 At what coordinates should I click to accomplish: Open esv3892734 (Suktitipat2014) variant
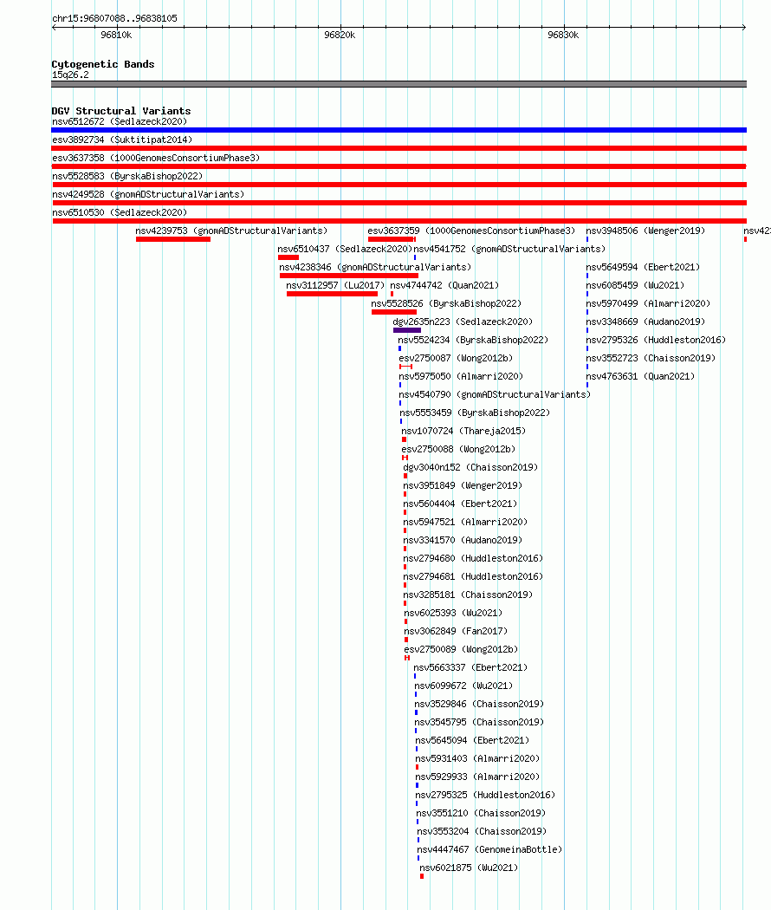pos(122,140)
